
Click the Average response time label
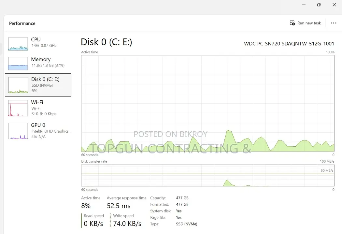click(126, 198)
